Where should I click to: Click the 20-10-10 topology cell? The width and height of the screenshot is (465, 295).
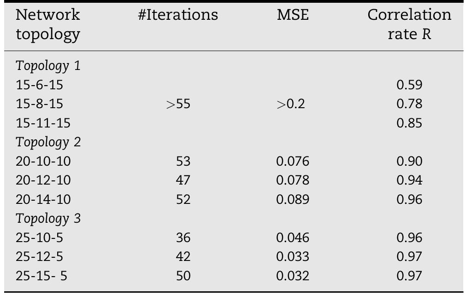coord(43,162)
